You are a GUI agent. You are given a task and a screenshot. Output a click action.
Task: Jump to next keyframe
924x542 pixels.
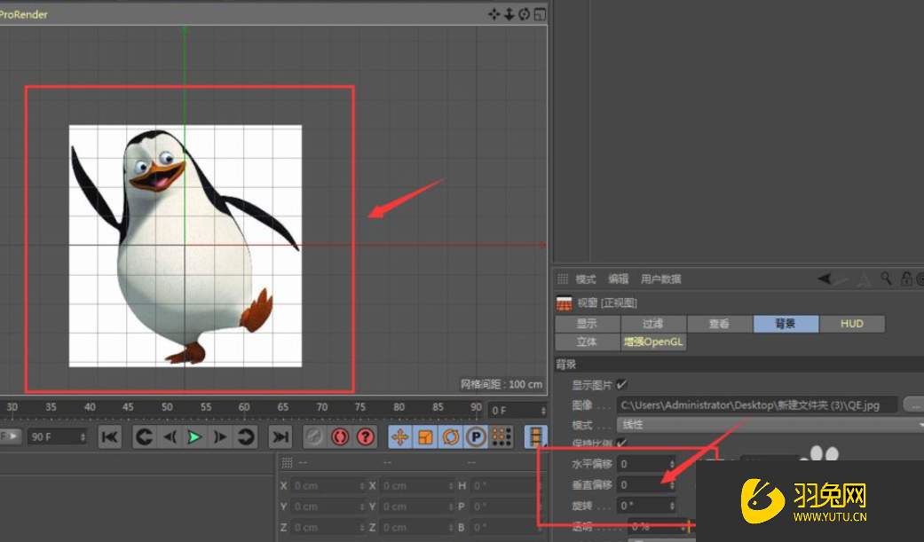(245, 436)
